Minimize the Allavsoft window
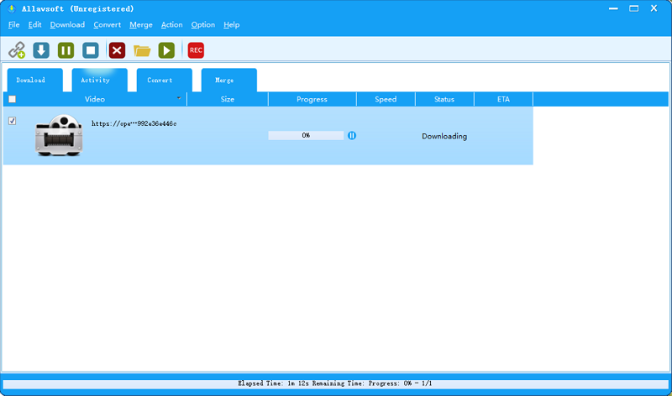 (614, 8)
